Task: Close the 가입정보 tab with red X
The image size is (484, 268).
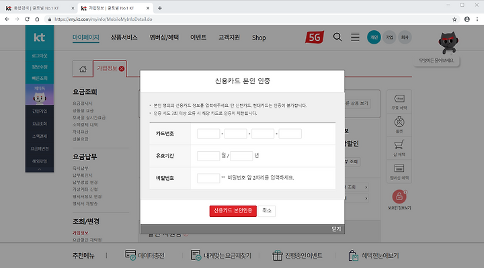Action: tap(122, 69)
